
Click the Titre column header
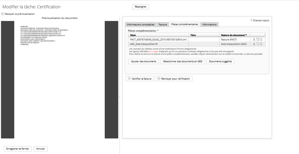click(204, 35)
